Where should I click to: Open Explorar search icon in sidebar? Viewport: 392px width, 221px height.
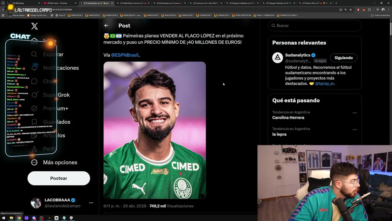[x=34, y=54]
